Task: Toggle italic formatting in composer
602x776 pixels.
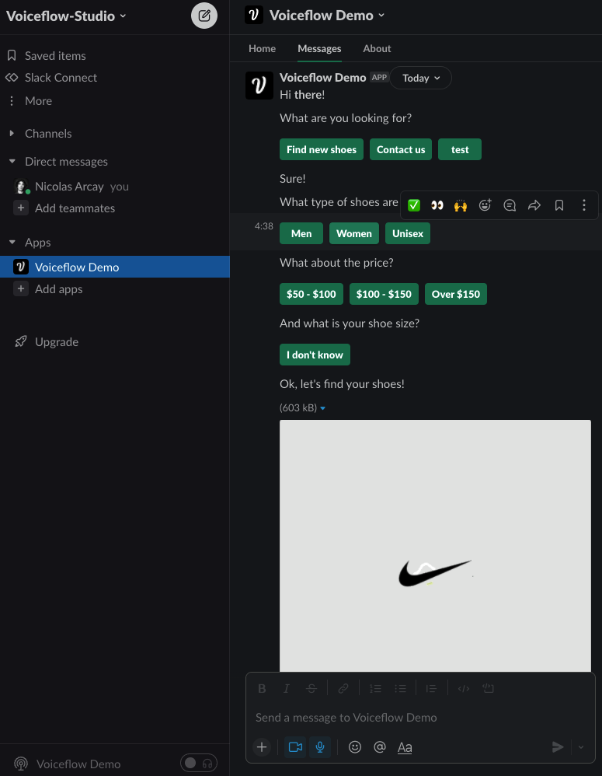Action: (286, 688)
